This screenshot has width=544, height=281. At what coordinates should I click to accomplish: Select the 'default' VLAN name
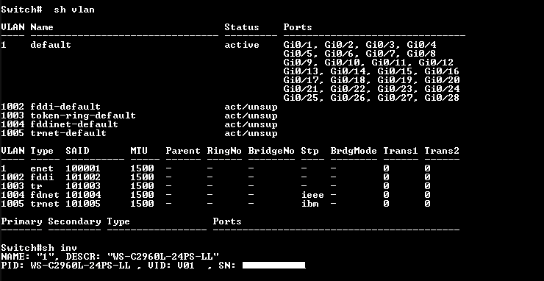[x=51, y=45]
